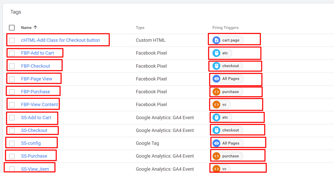Click atc trigger icon in SS-Add to Cart row

coord(216,117)
